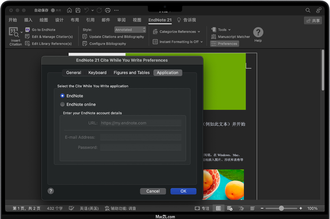
Task: Open the Style dropdown showing Annotated
Action: pyautogui.click(x=130, y=30)
